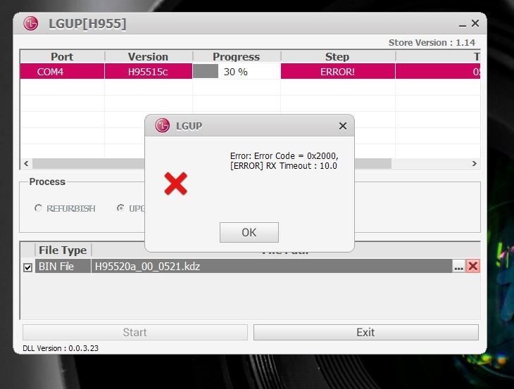The height and width of the screenshot is (389, 514).
Task: Close the LGUP[H955] main window
Action: click(x=475, y=23)
